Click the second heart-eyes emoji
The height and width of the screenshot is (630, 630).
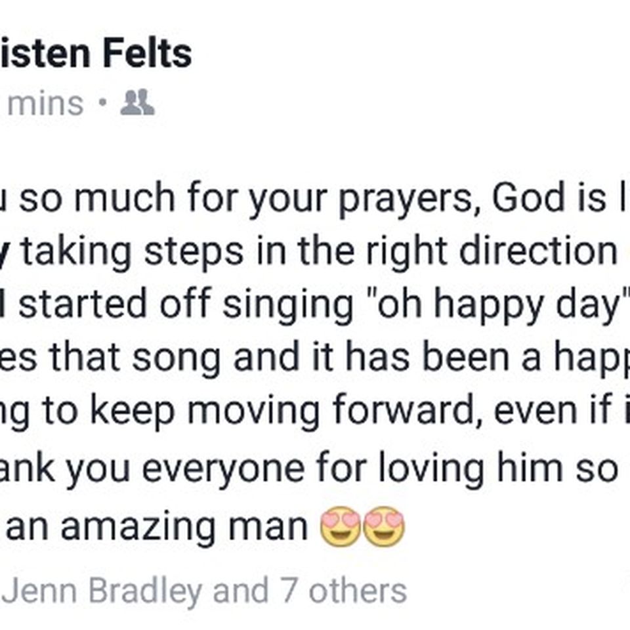[384, 526]
